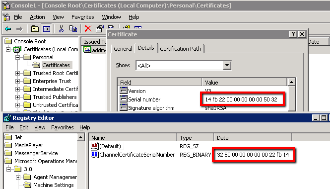Open the Window menu in Console1
Image resolution: width=330 pixels, height=189 pixels.
point(111,17)
